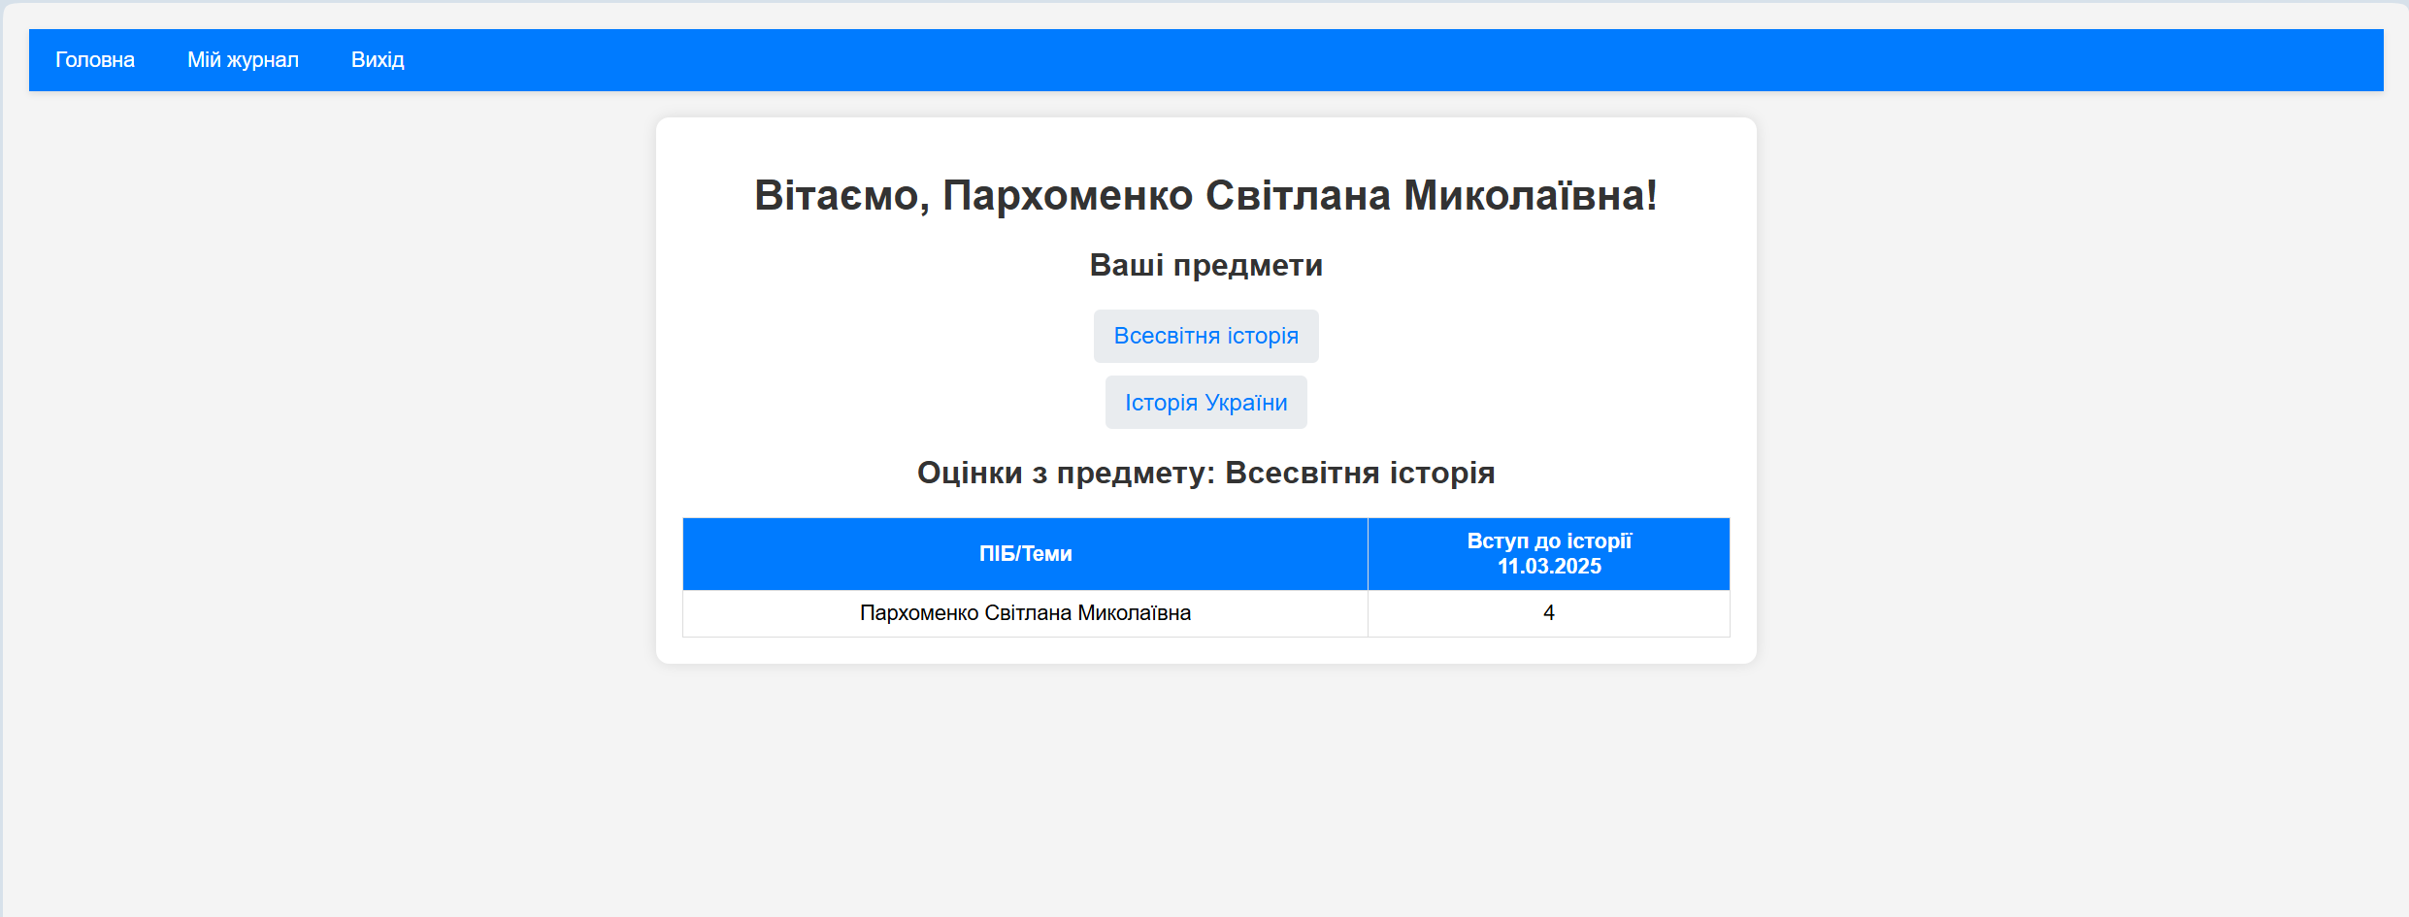2409x917 pixels.
Task: Open the Мій журнал nav item
Action: [243, 60]
